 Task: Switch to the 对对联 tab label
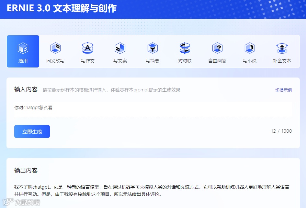pos(185,61)
